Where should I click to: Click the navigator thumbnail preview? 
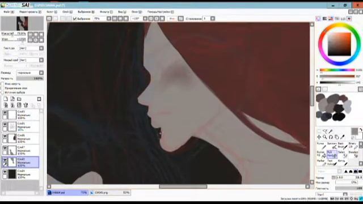coord(22,23)
